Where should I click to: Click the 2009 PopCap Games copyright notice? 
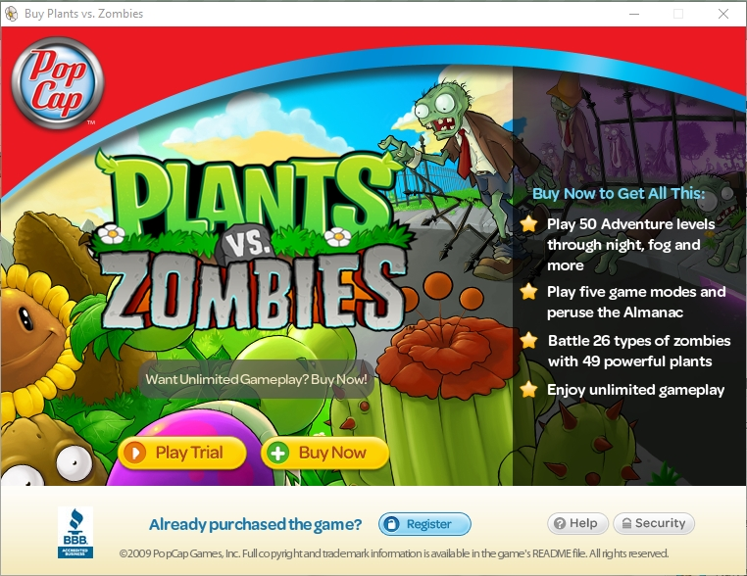(x=394, y=553)
